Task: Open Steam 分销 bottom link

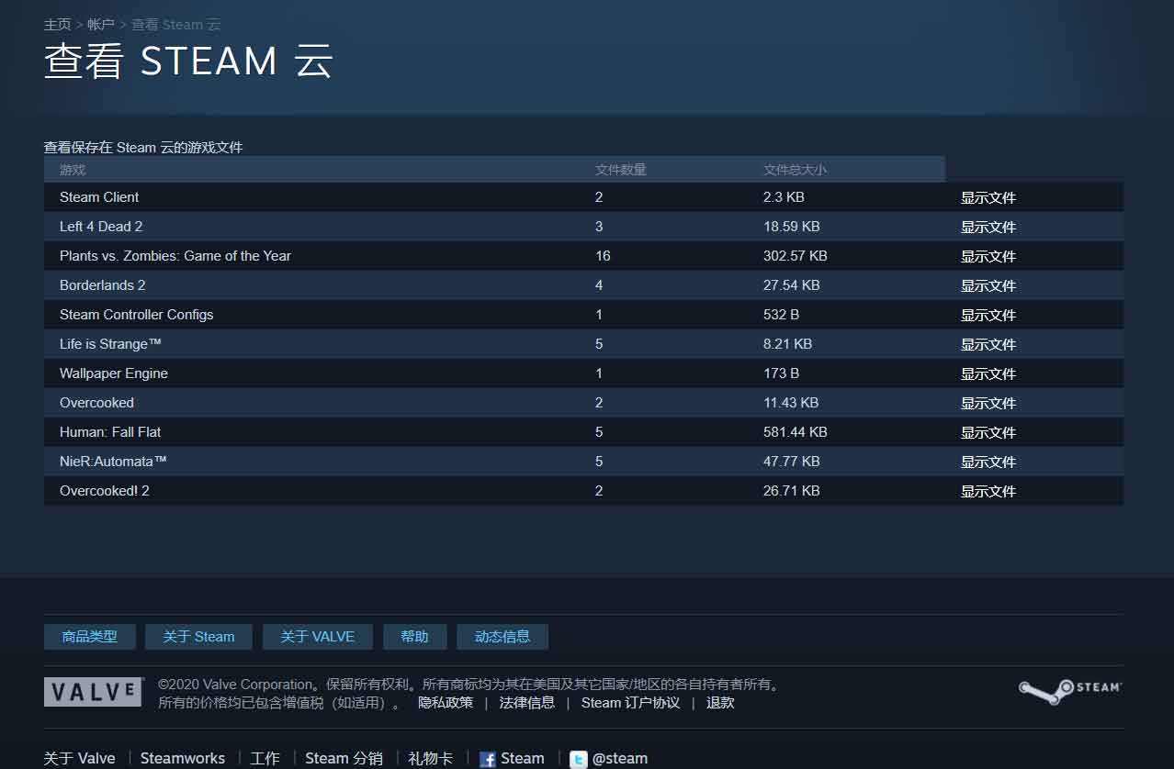Action: pyautogui.click(x=344, y=759)
